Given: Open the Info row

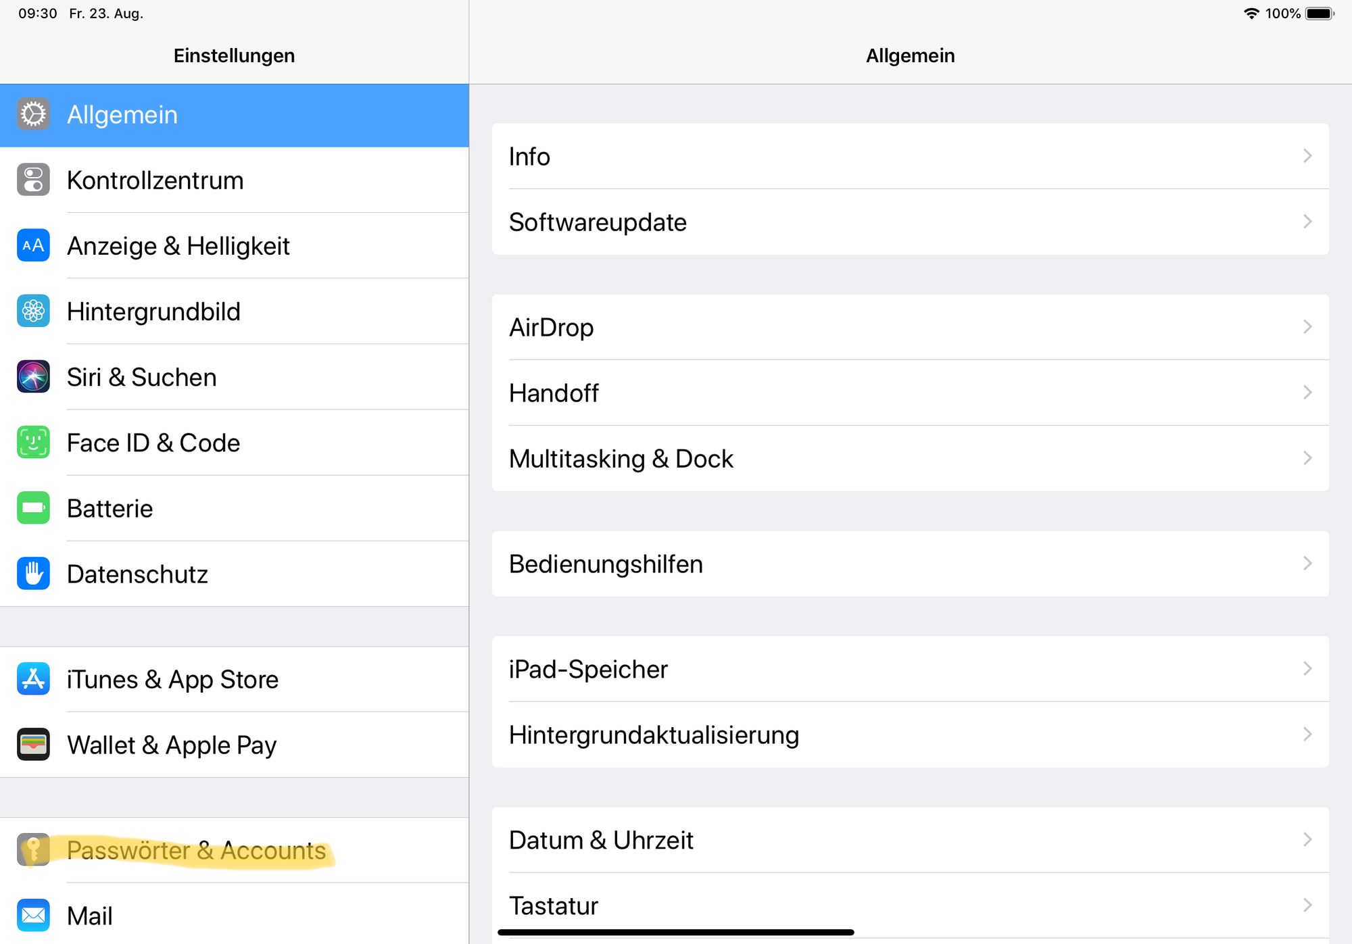Looking at the screenshot, I should 911,156.
